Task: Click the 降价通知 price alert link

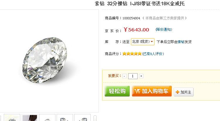Action: click(x=164, y=29)
